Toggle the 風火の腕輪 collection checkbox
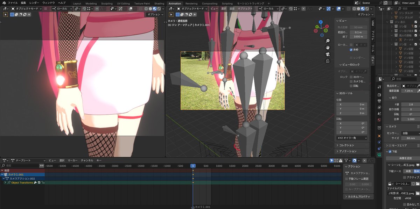 (x=416, y=35)
